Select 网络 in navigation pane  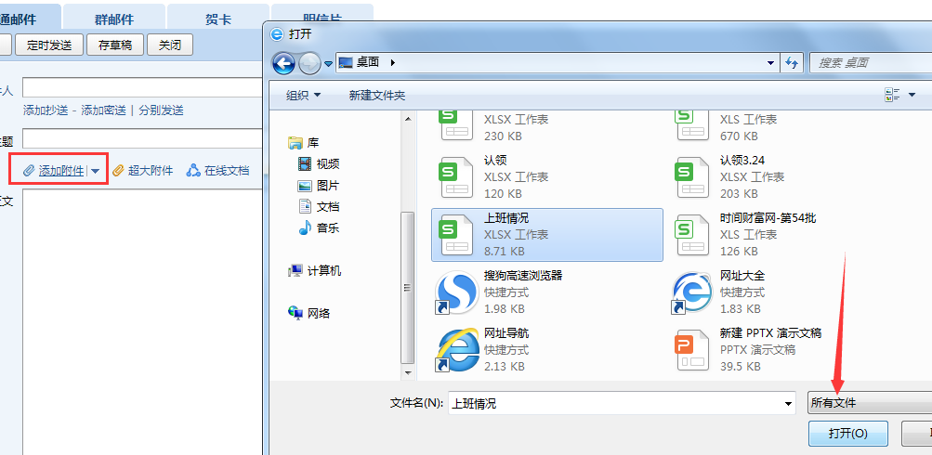pyautogui.click(x=309, y=314)
